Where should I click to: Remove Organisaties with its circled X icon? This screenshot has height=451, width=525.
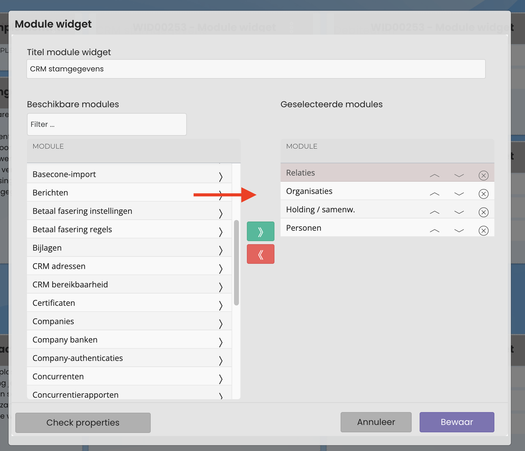click(x=483, y=194)
